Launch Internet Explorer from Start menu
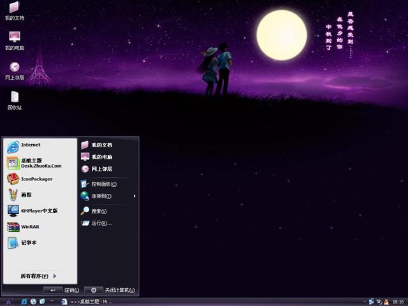This screenshot has height=306, width=408. pos(40,147)
